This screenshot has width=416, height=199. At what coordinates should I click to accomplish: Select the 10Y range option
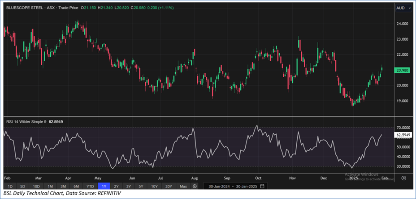(x=155, y=186)
